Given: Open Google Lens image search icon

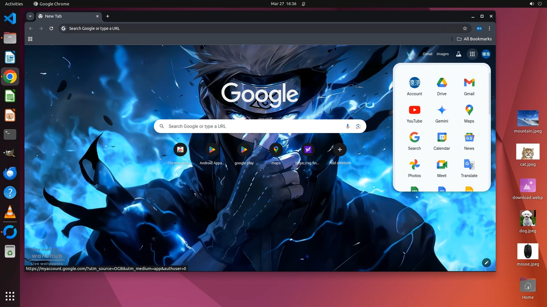Looking at the screenshot, I should click(x=358, y=126).
